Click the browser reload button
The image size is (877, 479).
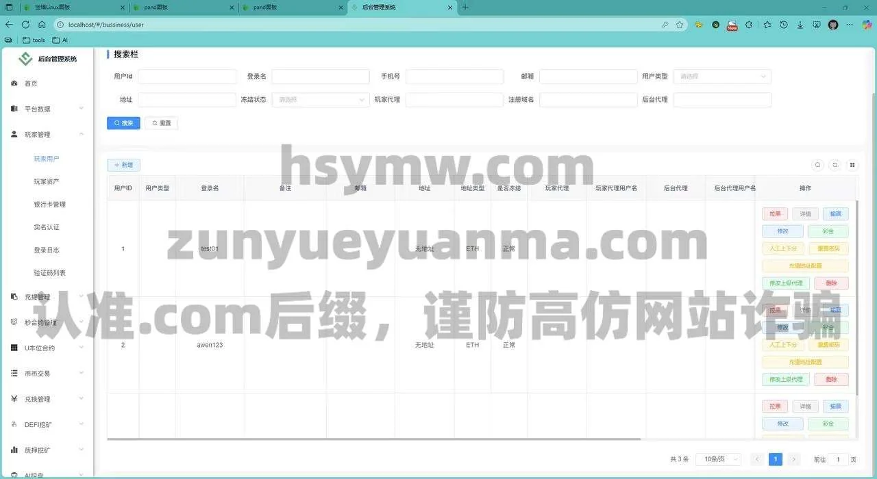coord(25,25)
